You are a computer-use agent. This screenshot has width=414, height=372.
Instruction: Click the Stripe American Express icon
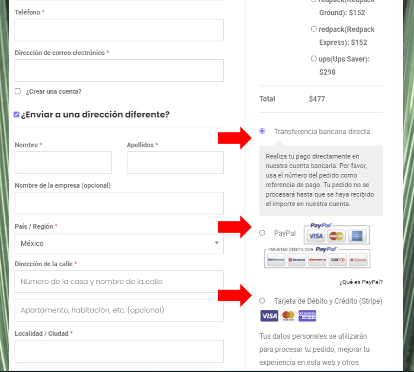tap(307, 316)
